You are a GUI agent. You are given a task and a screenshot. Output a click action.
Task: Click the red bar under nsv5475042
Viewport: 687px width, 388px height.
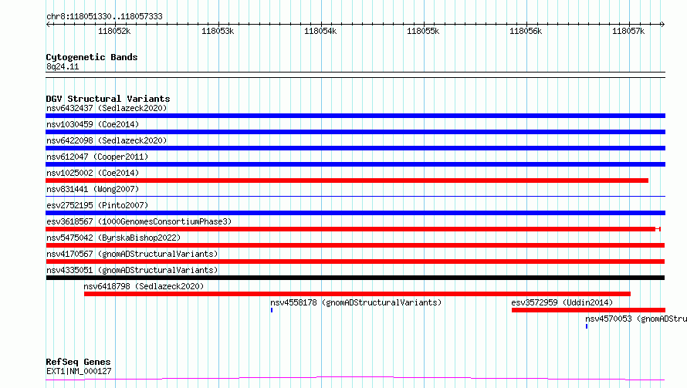click(355, 245)
